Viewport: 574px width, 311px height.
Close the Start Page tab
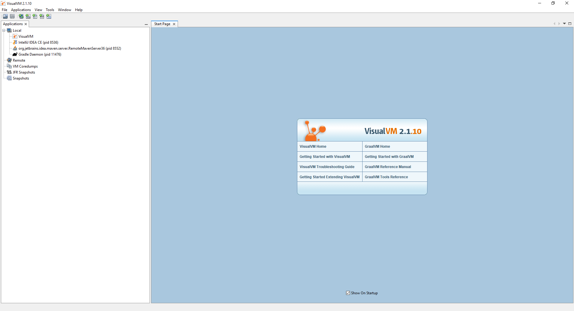pyautogui.click(x=174, y=24)
